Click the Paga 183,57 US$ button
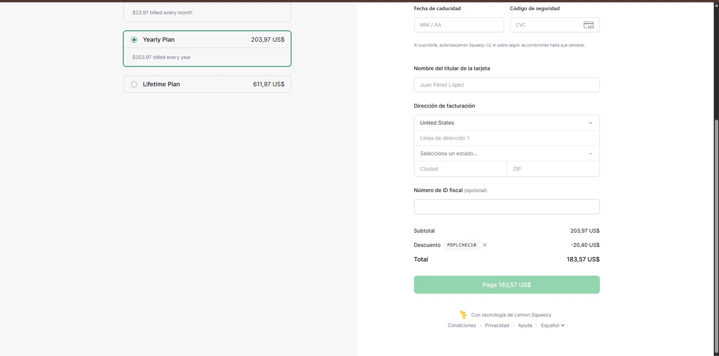 tap(507, 285)
